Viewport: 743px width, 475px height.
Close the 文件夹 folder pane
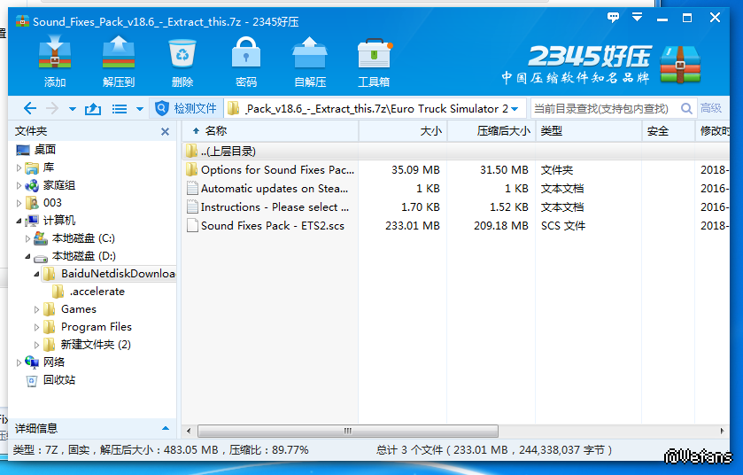pyautogui.click(x=165, y=132)
